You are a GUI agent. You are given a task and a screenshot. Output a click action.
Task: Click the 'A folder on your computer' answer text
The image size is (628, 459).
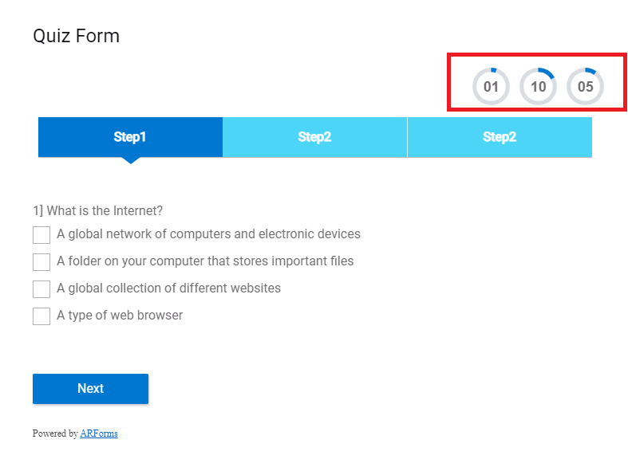(205, 261)
